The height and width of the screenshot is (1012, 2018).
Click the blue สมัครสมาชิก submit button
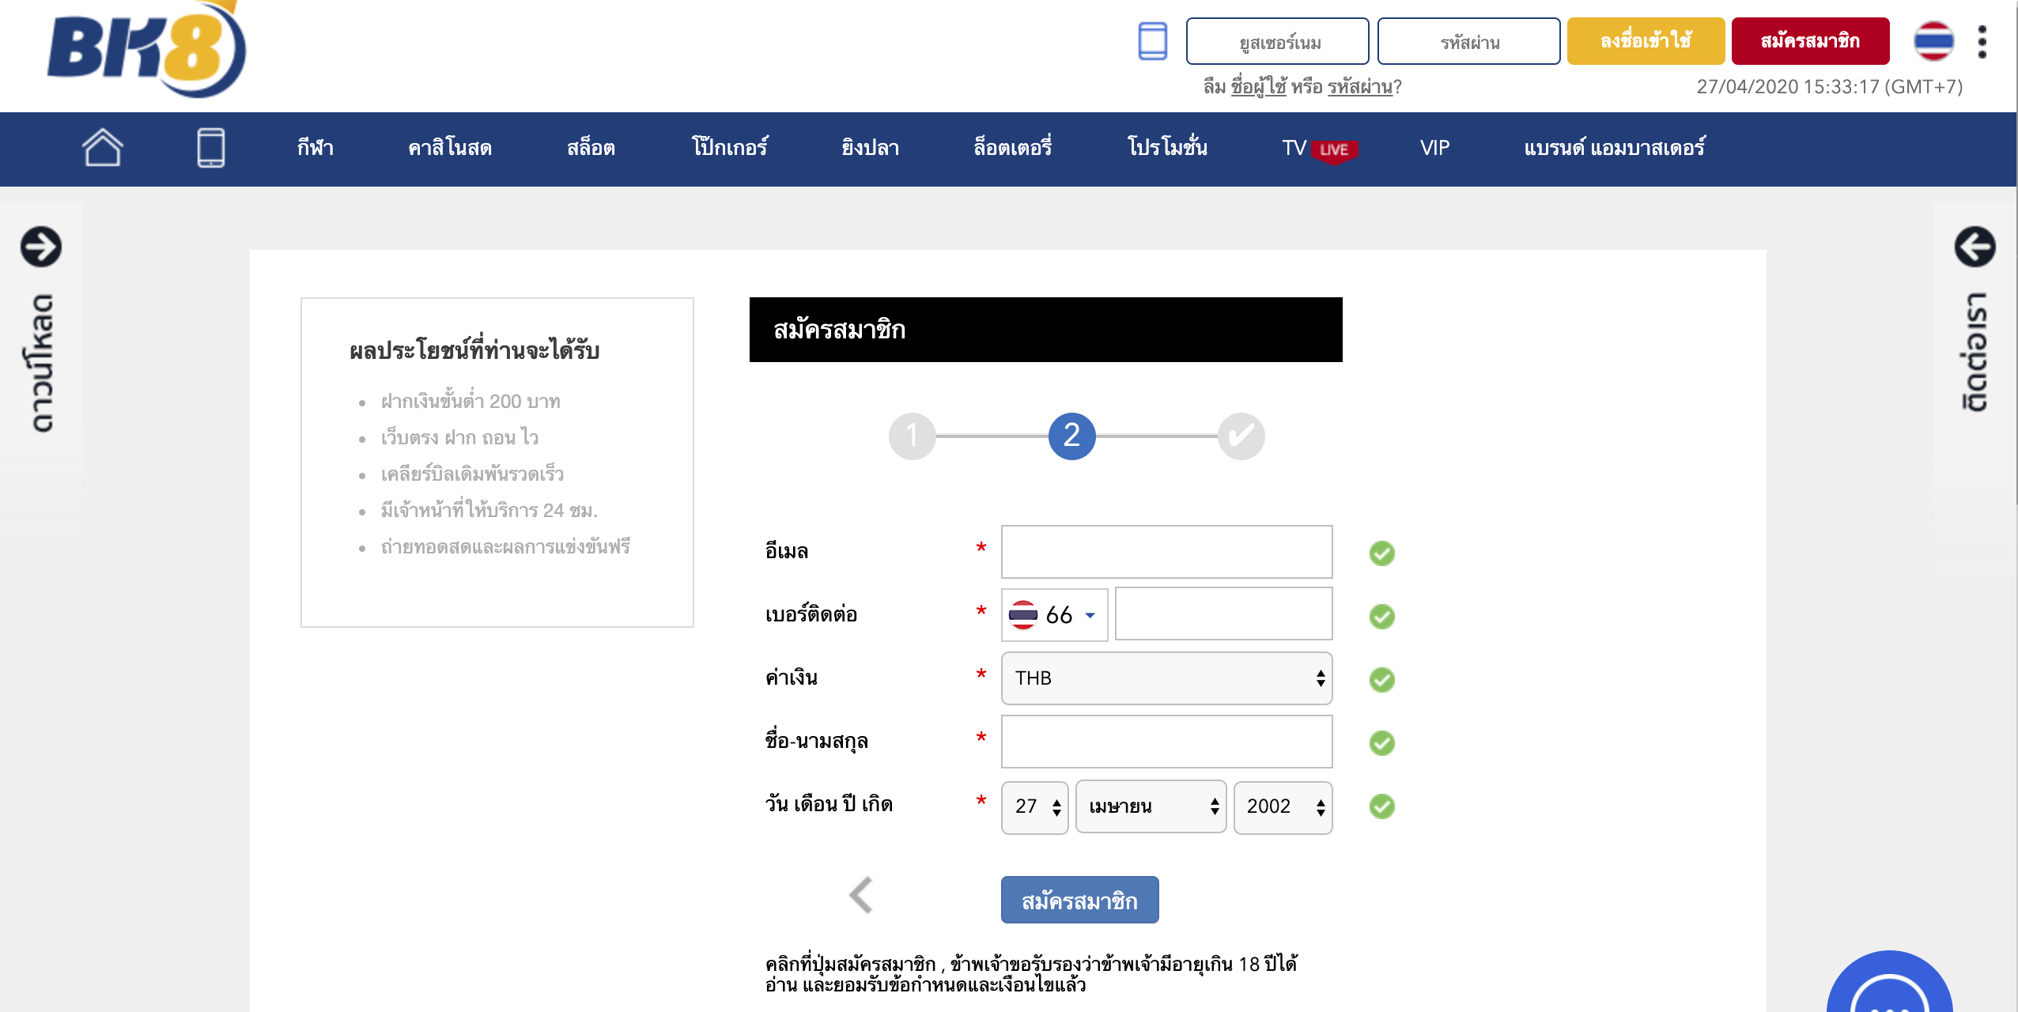click(x=1079, y=900)
